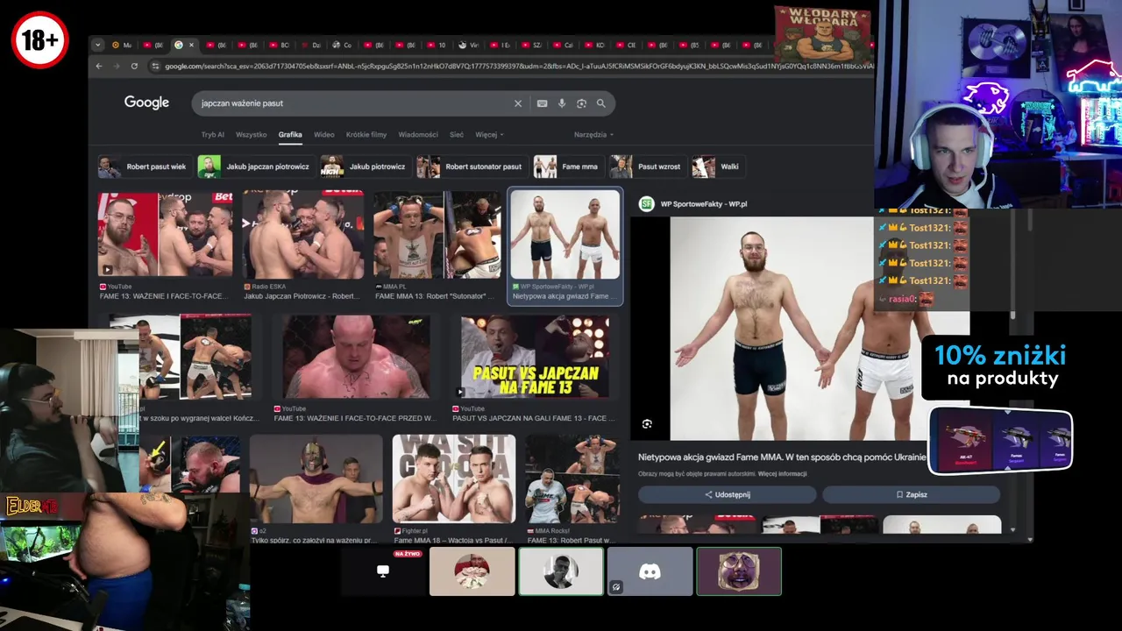Select the Jakub piotrowicz suggestion chip

[365, 167]
